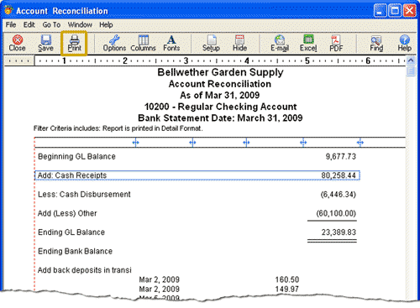Open toolbar Help icon
Viewport: 420px width, 308px height.
pos(405,44)
